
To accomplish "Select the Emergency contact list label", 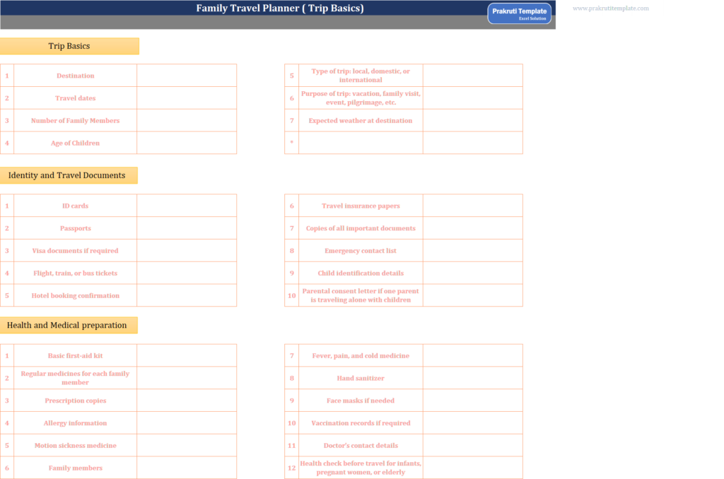I will click(x=360, y=250).
